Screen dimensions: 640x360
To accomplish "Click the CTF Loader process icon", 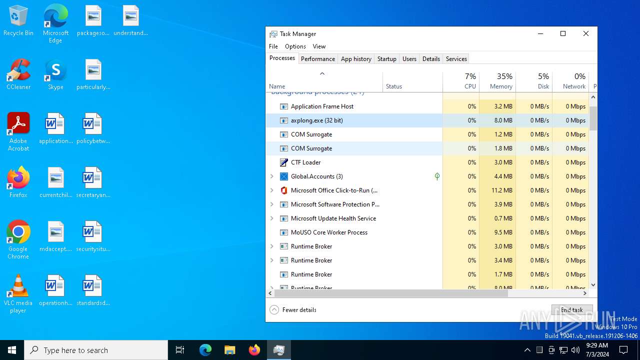I will tap(284, 162).
